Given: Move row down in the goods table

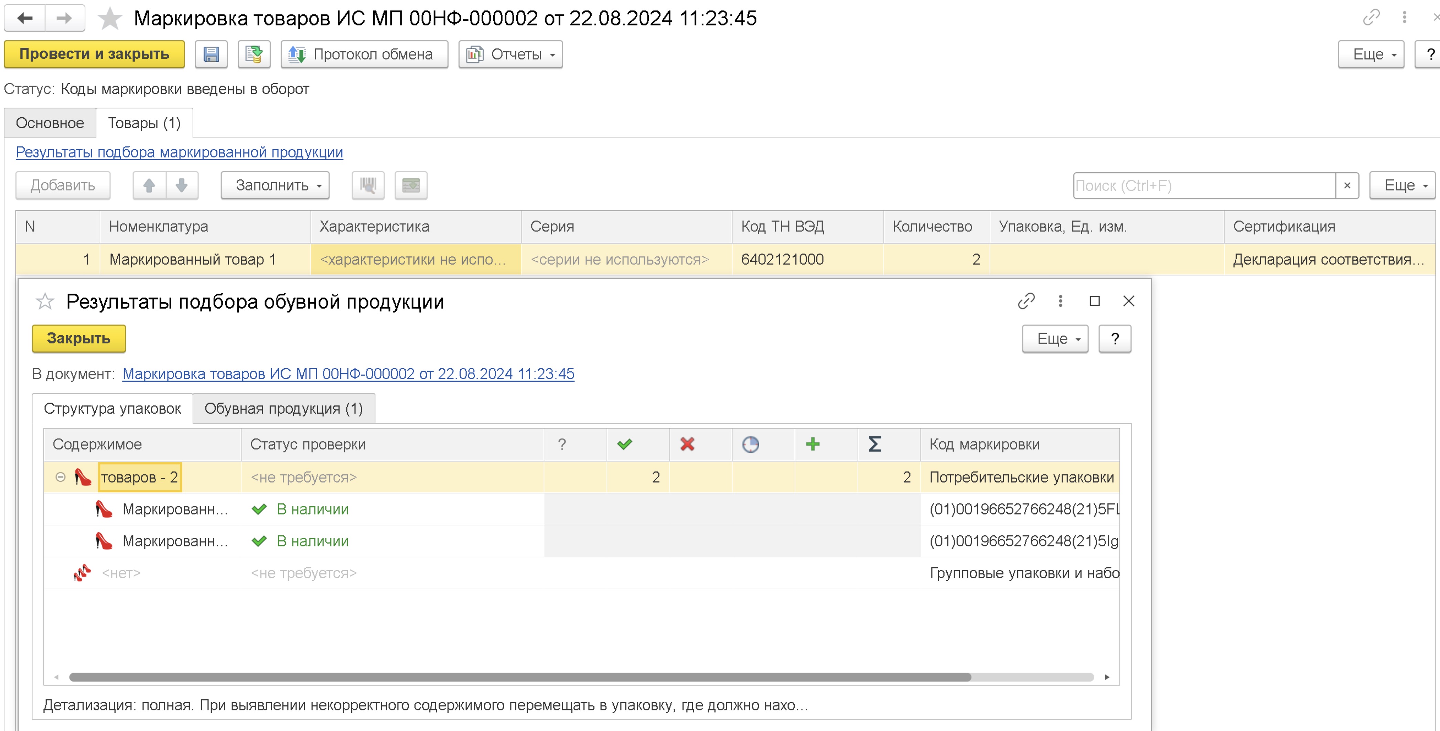Looking at the screenshot, I should 182,185.
